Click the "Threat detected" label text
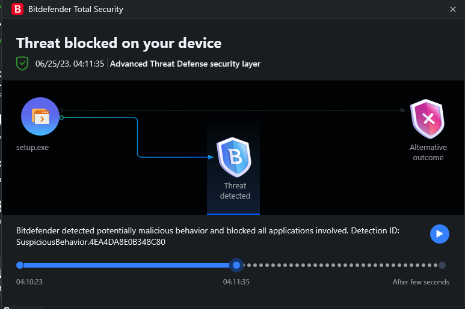Viewport: 465px width, 309px height. [x=235, y=191]
